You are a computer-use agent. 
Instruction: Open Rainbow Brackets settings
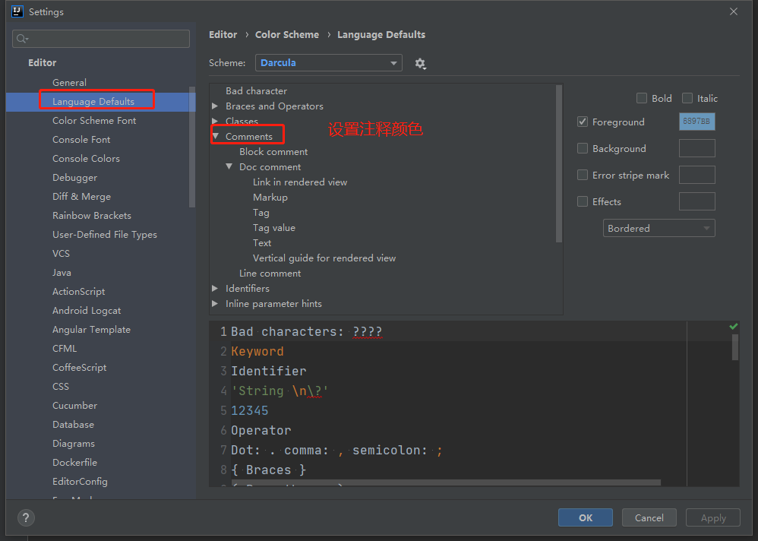click(x=92, y=216)
